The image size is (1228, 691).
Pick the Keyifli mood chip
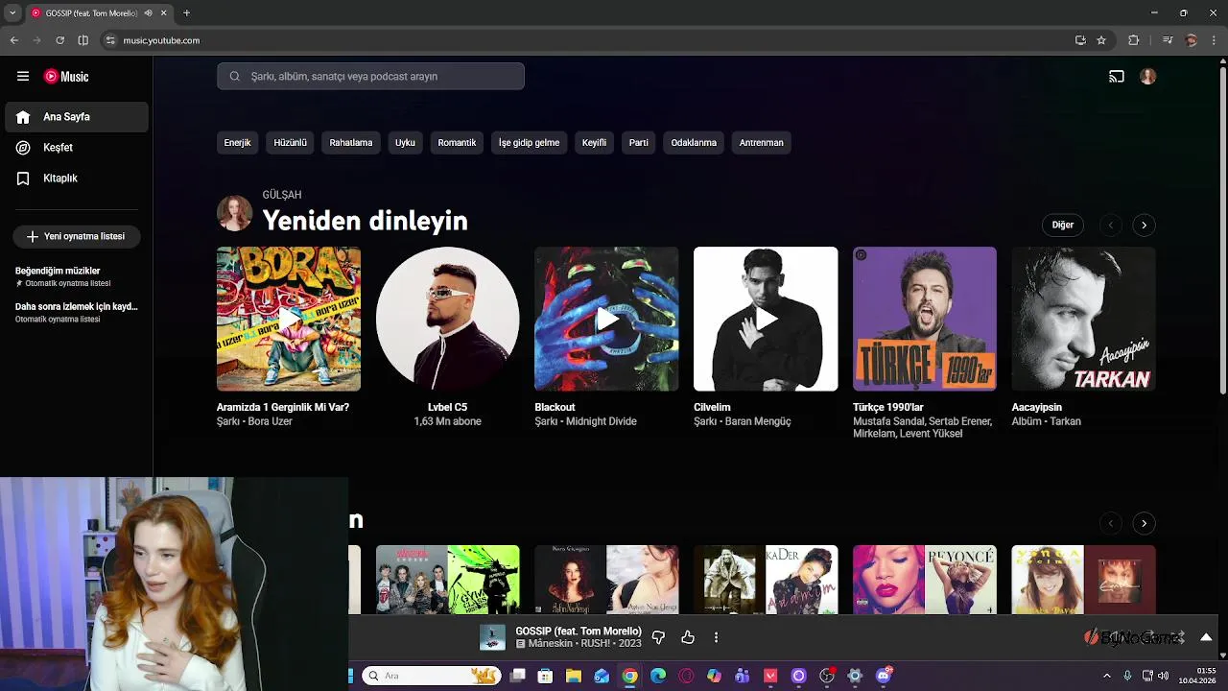[x=594, y=142]
